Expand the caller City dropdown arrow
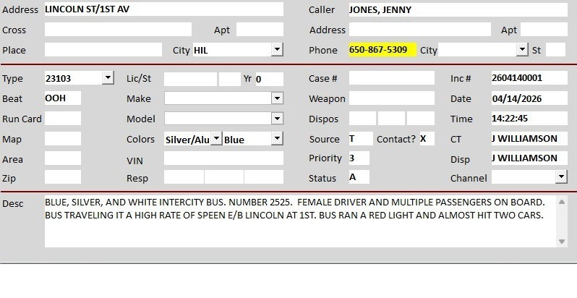The image size is (577, 298). (x=522, y=50)
